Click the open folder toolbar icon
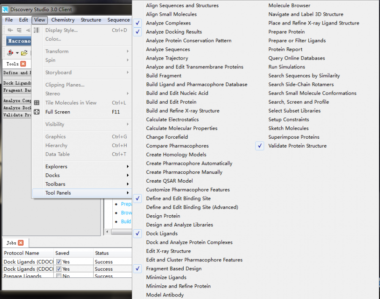Image resolution: width=380 pixels, height=299 pixels. click(x=24, y=53)
